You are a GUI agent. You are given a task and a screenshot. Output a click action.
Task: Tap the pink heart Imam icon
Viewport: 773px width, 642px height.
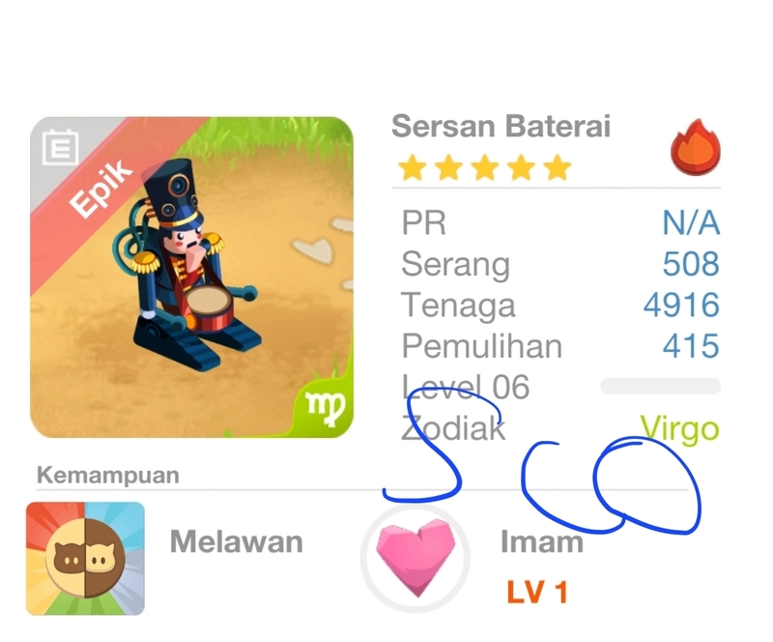click(x=415, y=558)
